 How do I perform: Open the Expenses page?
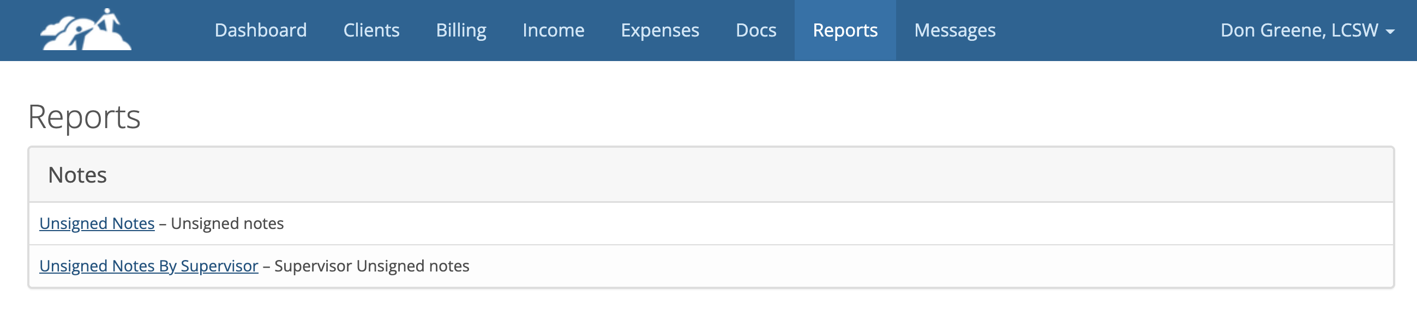(x=660, y=30)
